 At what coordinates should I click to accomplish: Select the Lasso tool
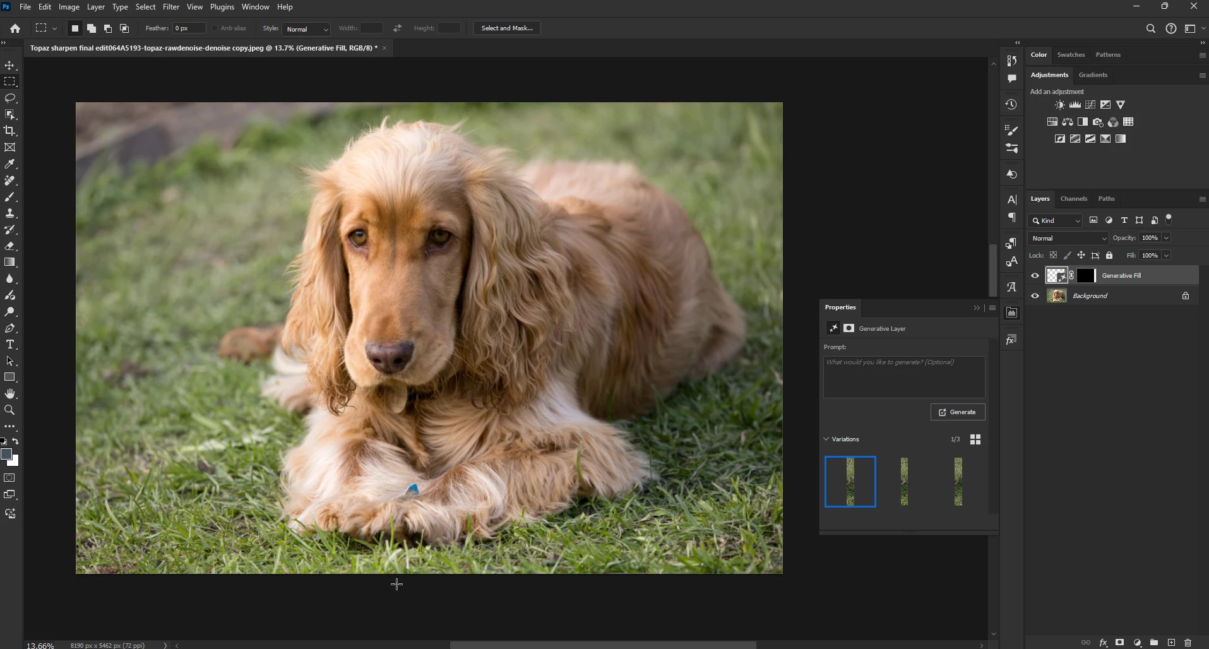[9, 98]
